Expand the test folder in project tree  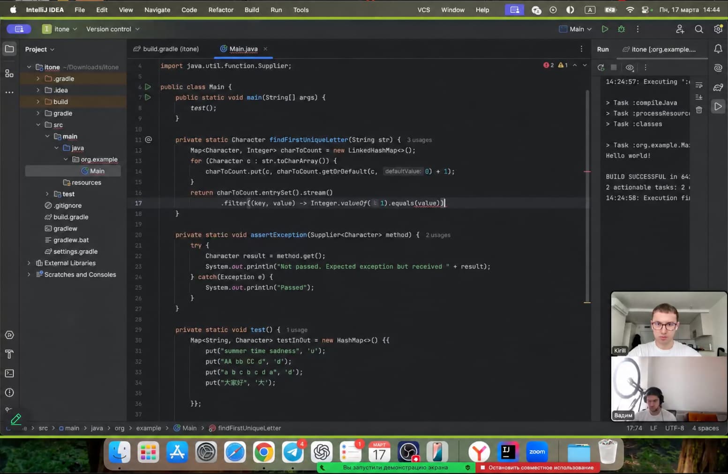click(47, 194)
